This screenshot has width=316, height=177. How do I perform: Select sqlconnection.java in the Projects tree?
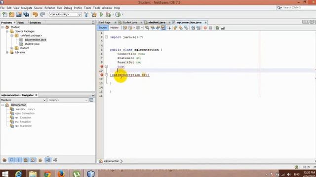(x=35, y=40)
